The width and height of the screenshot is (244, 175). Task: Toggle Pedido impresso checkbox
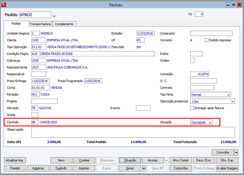tap(207, 40)
